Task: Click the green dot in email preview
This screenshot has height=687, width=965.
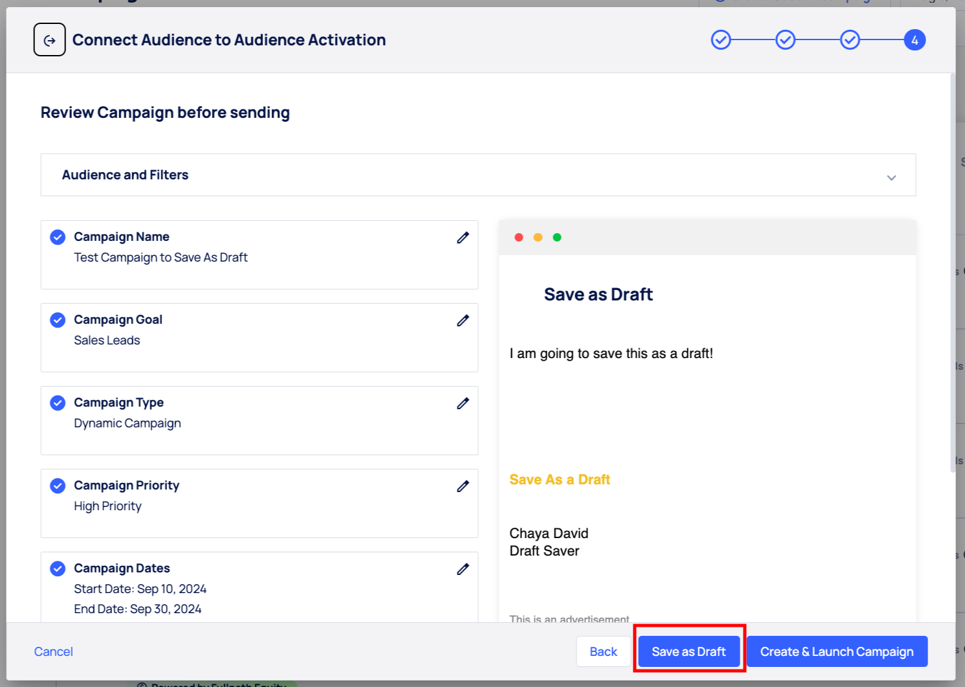Action: (x=557, y=238)
